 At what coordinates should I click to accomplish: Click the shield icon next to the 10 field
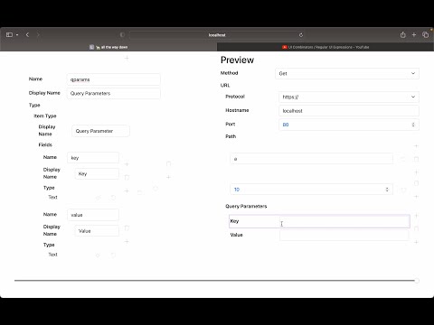403,190
